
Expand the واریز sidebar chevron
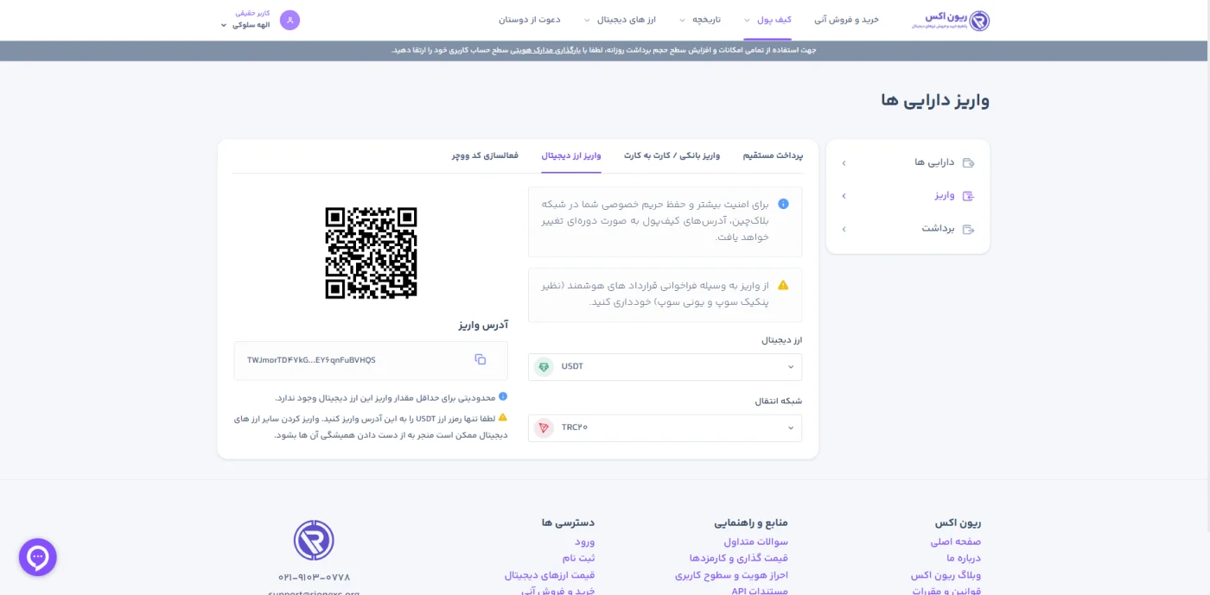pyautogui.click(x=844, y=196)
